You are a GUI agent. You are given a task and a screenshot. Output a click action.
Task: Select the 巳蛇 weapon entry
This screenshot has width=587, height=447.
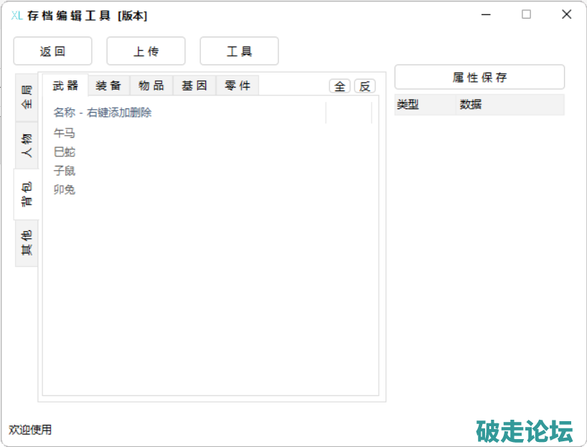tap(65, 152)
